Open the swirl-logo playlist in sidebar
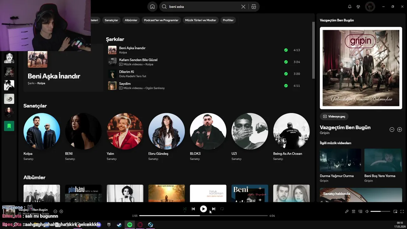This screenshot has width=407, height=229. click(x=9, y=99)
